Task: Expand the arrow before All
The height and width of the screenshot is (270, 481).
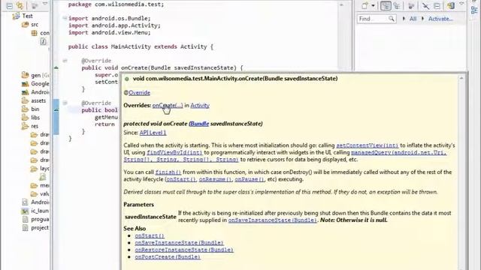Action: tap(404, 19)
